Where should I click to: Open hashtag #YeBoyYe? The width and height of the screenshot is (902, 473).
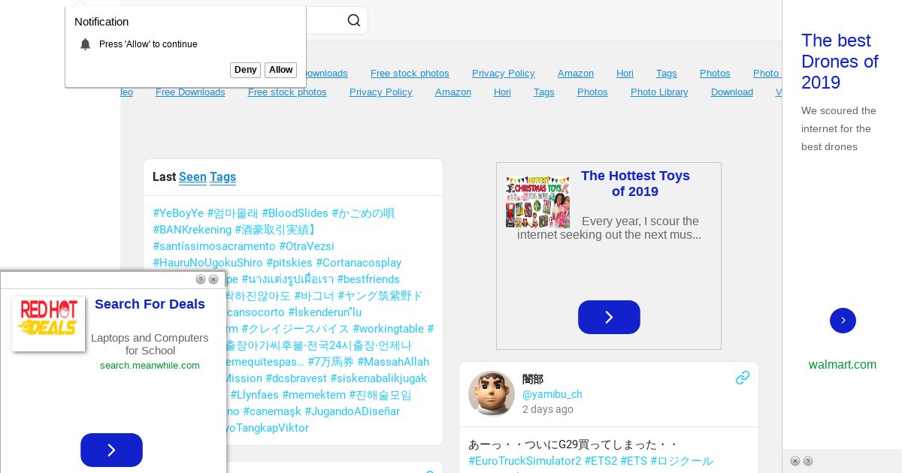pos(178,213)
